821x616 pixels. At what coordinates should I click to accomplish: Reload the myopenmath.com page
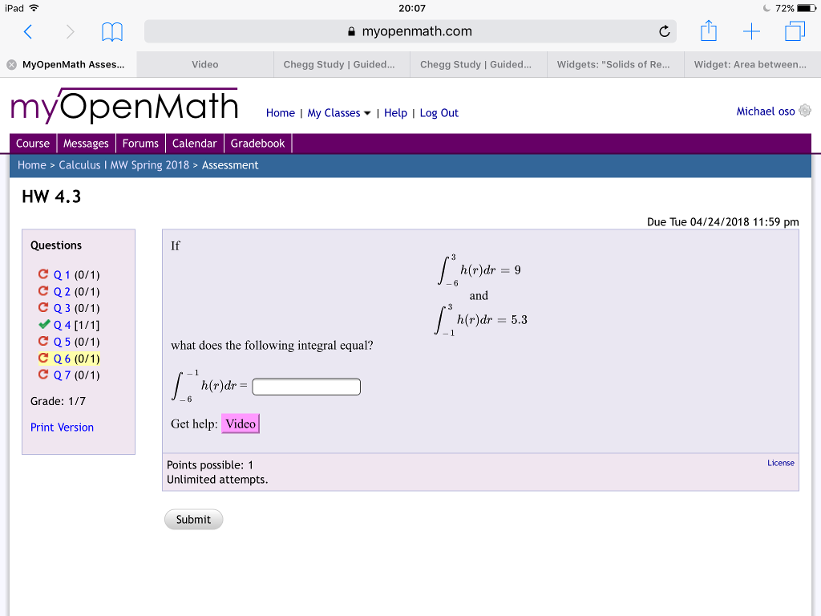(664, 32)
